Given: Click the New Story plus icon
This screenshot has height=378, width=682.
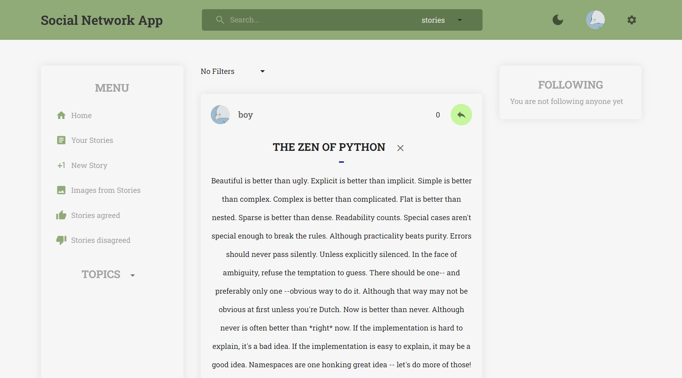Looking at the screenshot, I should pos(61,165).
